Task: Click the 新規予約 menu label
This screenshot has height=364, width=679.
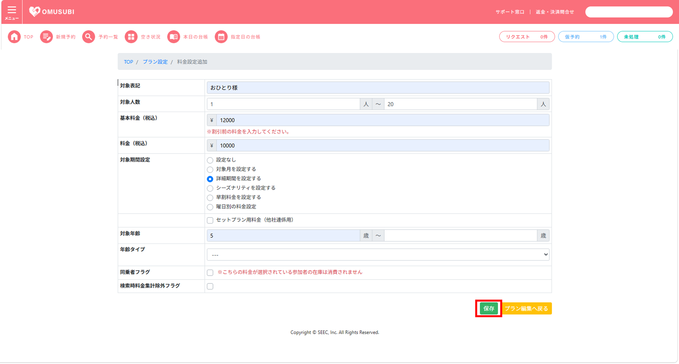Action: [65, 37]
